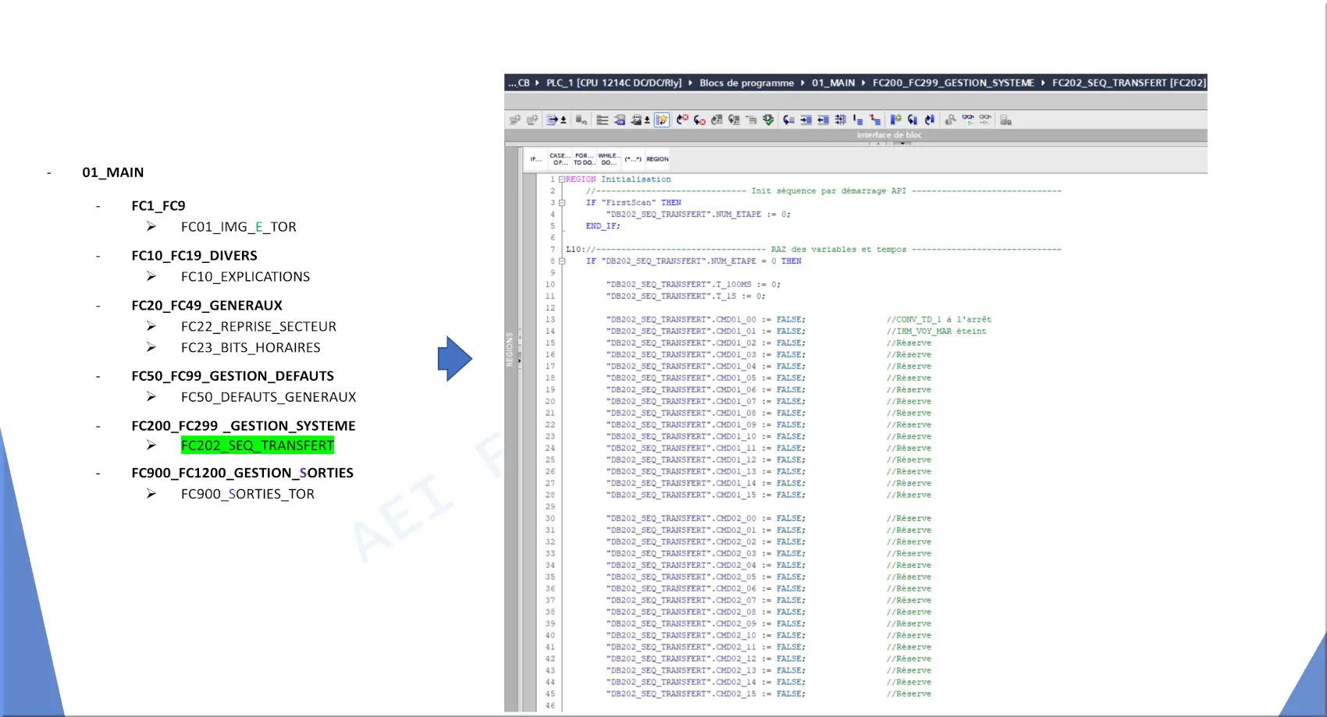Insert an IF... code snippet
1327x717 pixels.
pyautogui.click(x=535, y=159)
